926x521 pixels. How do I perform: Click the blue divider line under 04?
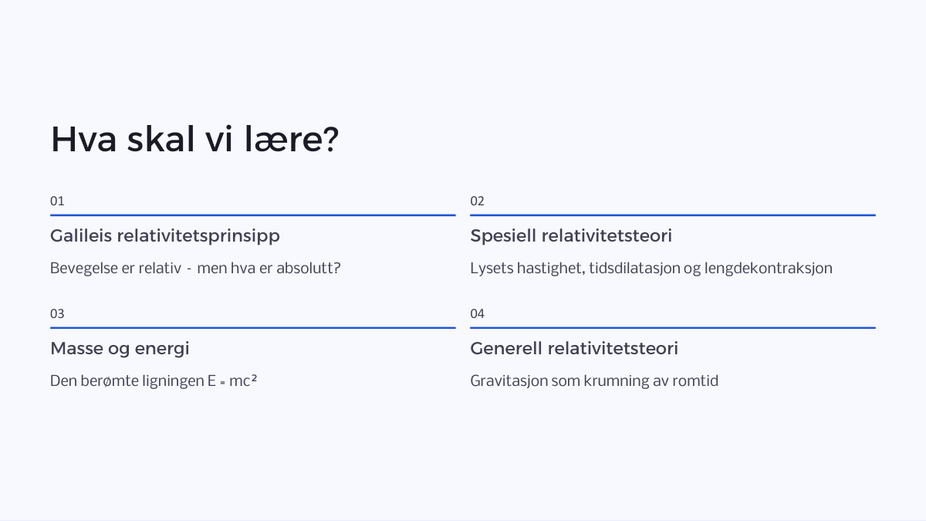673,328
